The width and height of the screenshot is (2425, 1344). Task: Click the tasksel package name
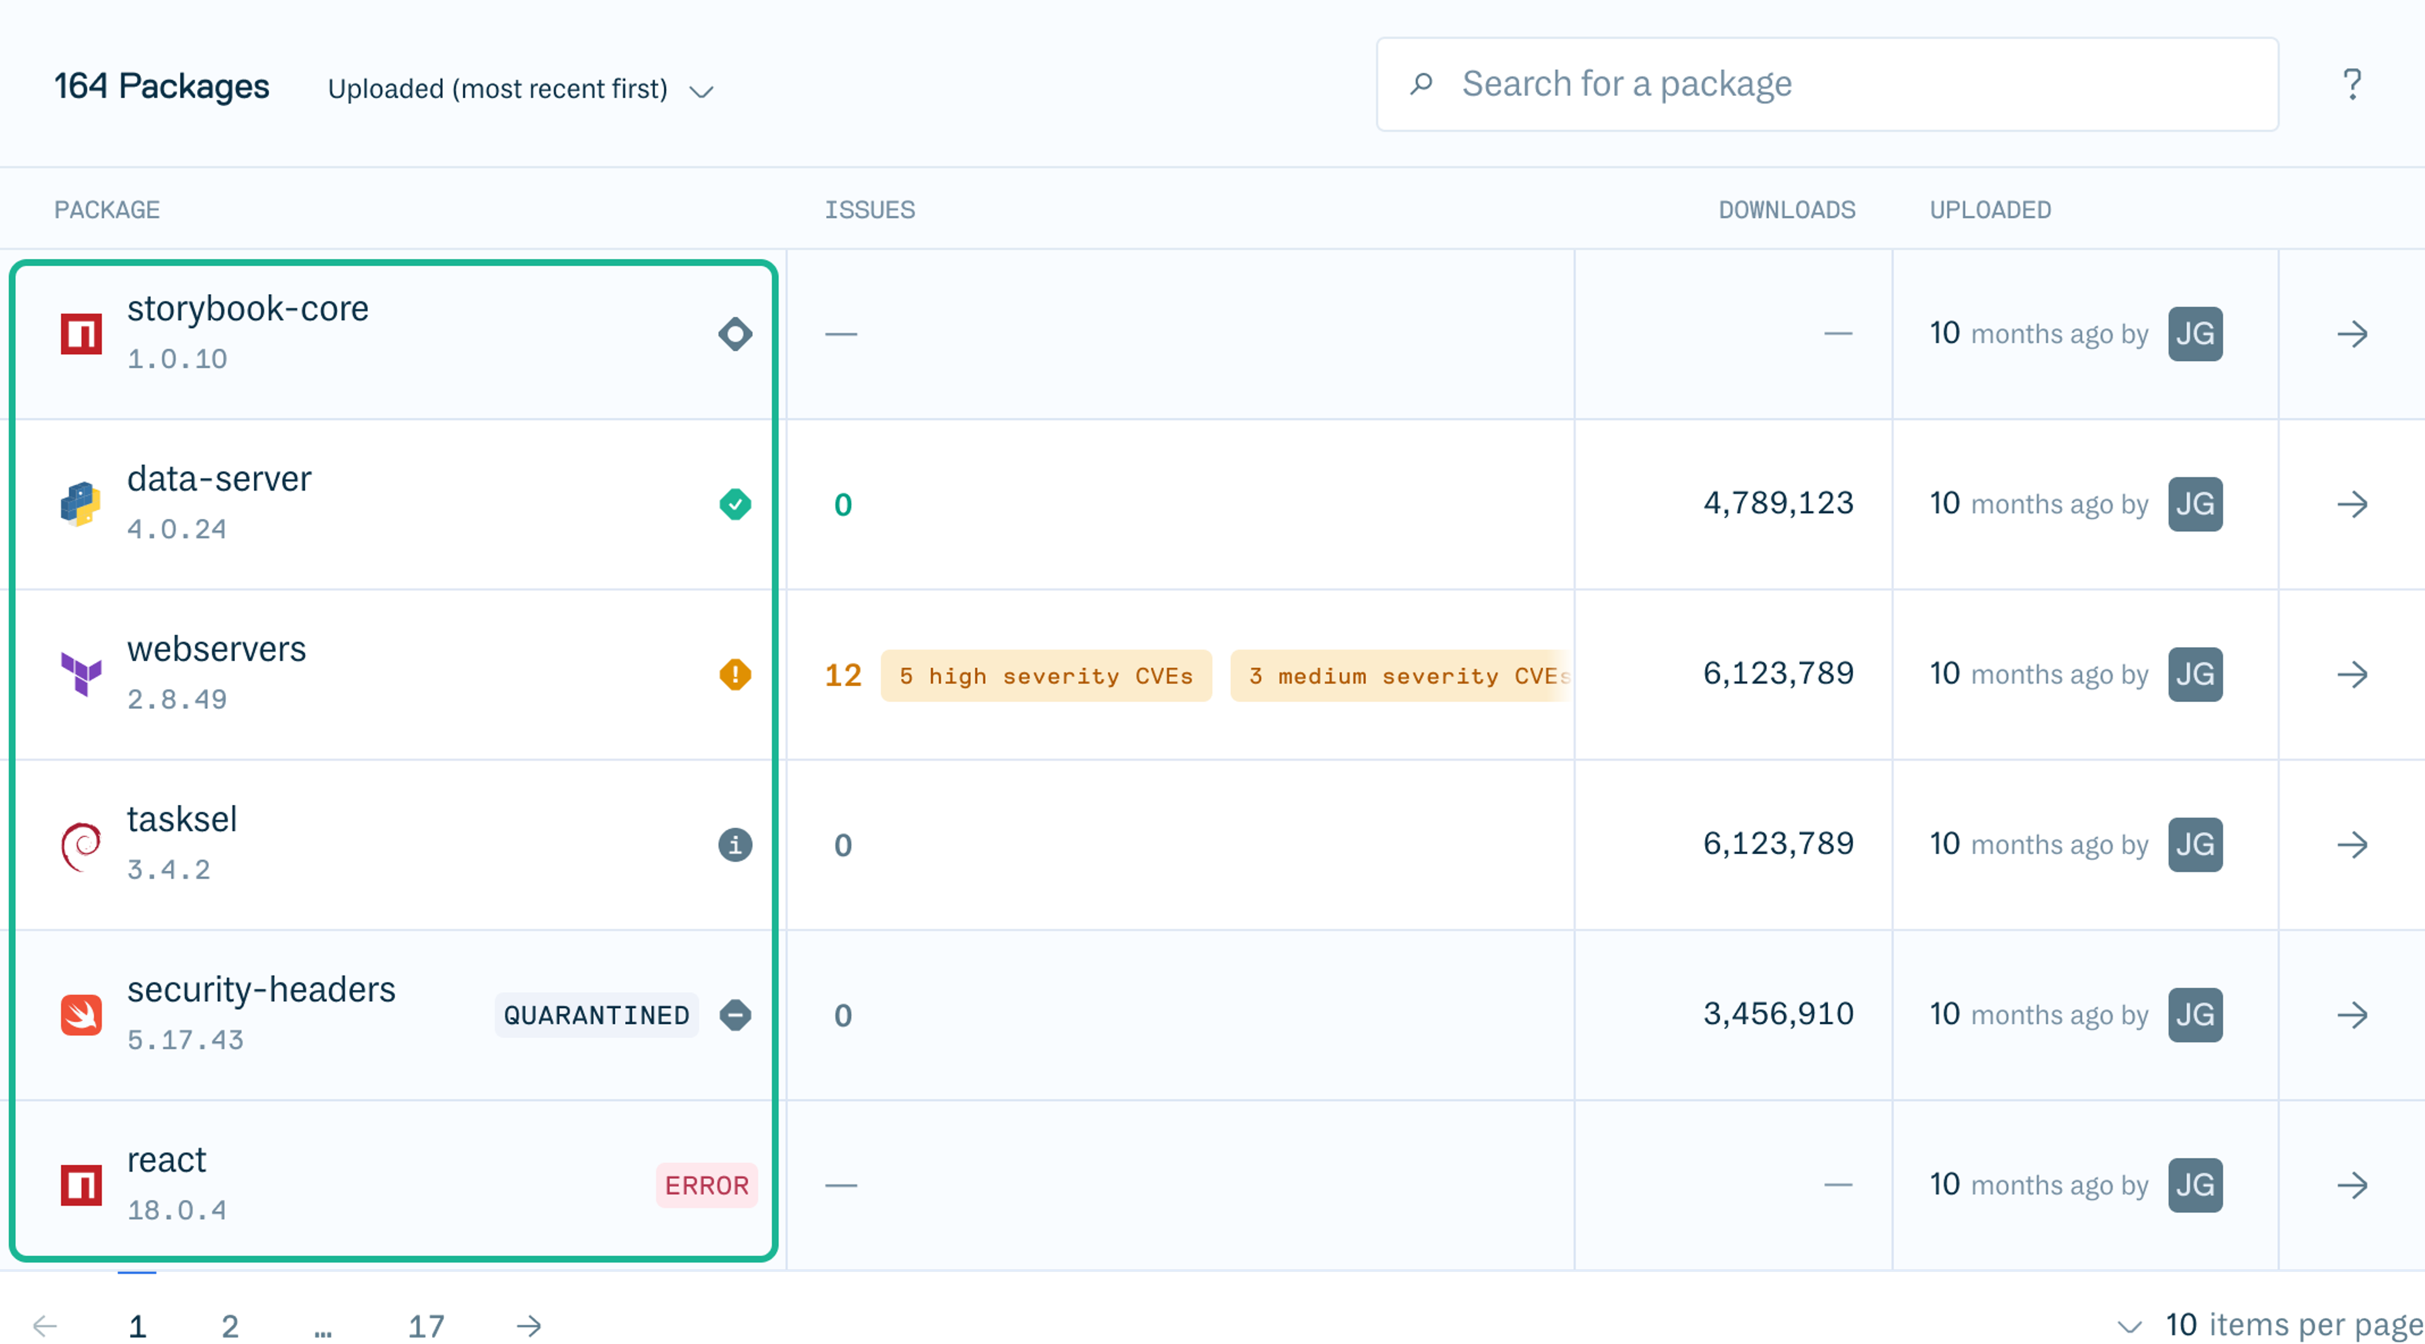point(182,820)
